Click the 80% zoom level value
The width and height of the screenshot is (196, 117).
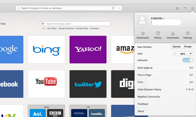183,54
